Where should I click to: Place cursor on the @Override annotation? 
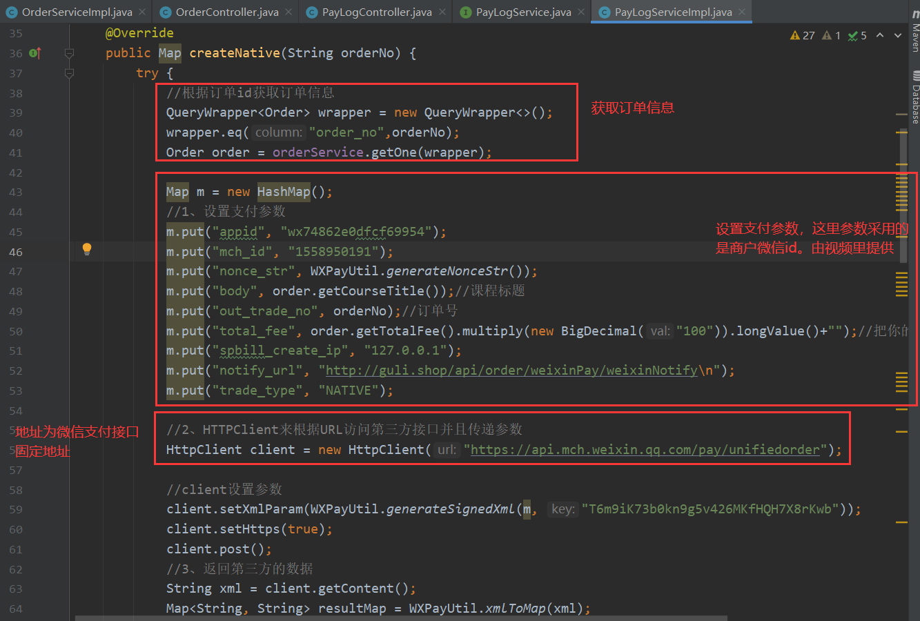139,33
